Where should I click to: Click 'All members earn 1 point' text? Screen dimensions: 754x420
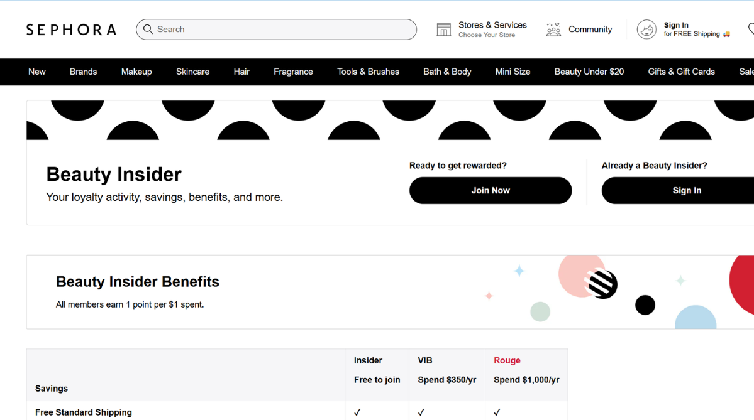[130, 304]
